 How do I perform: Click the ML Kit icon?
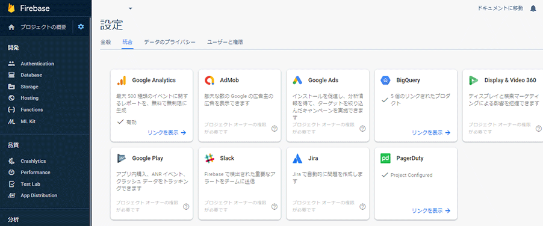coord(11,121)
